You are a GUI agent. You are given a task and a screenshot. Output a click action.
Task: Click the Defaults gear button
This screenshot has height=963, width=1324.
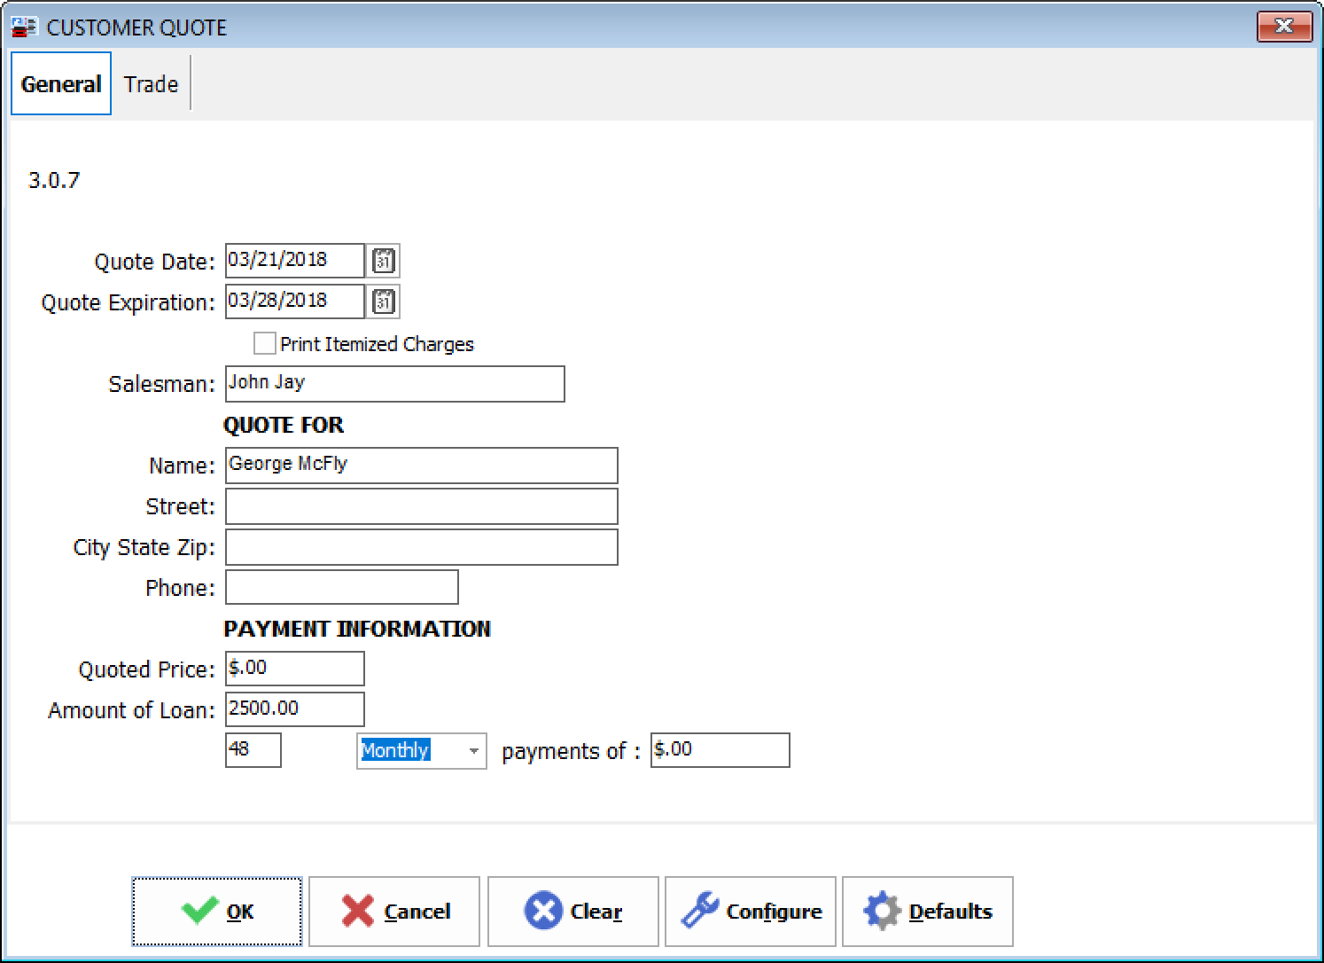tap(928, 912)
